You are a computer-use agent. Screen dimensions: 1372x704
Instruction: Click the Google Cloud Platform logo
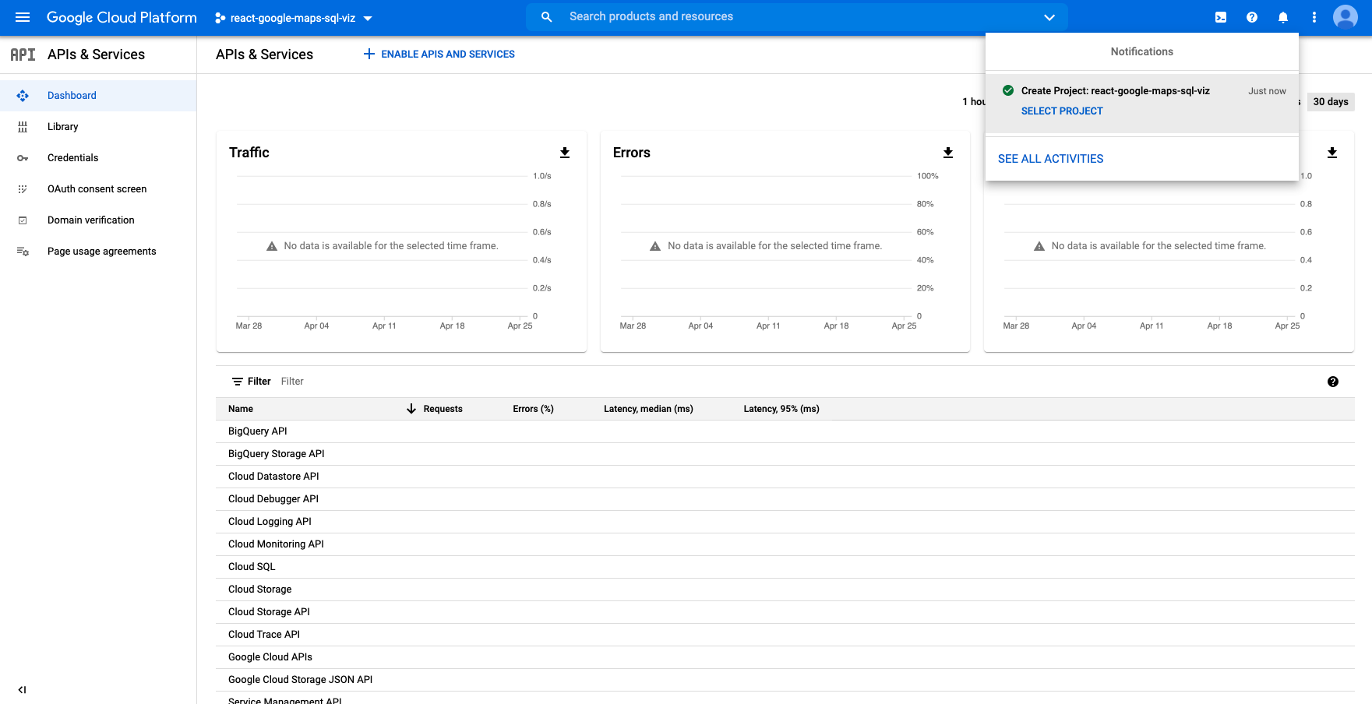tap(122, 17)
